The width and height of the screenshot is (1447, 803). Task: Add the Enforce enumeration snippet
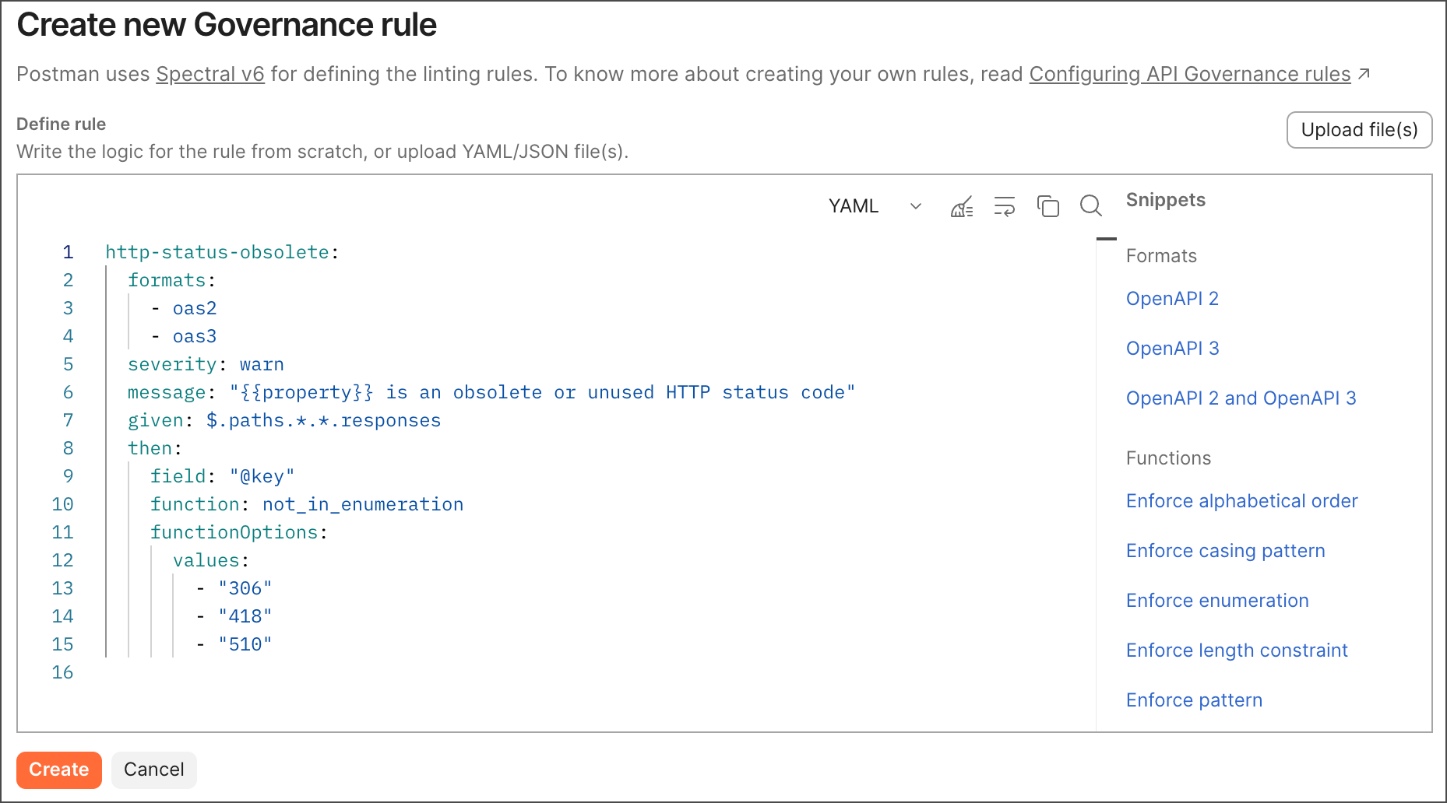coord(1217,601)
